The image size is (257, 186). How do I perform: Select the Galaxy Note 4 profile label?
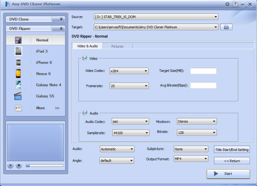[48, 85]
